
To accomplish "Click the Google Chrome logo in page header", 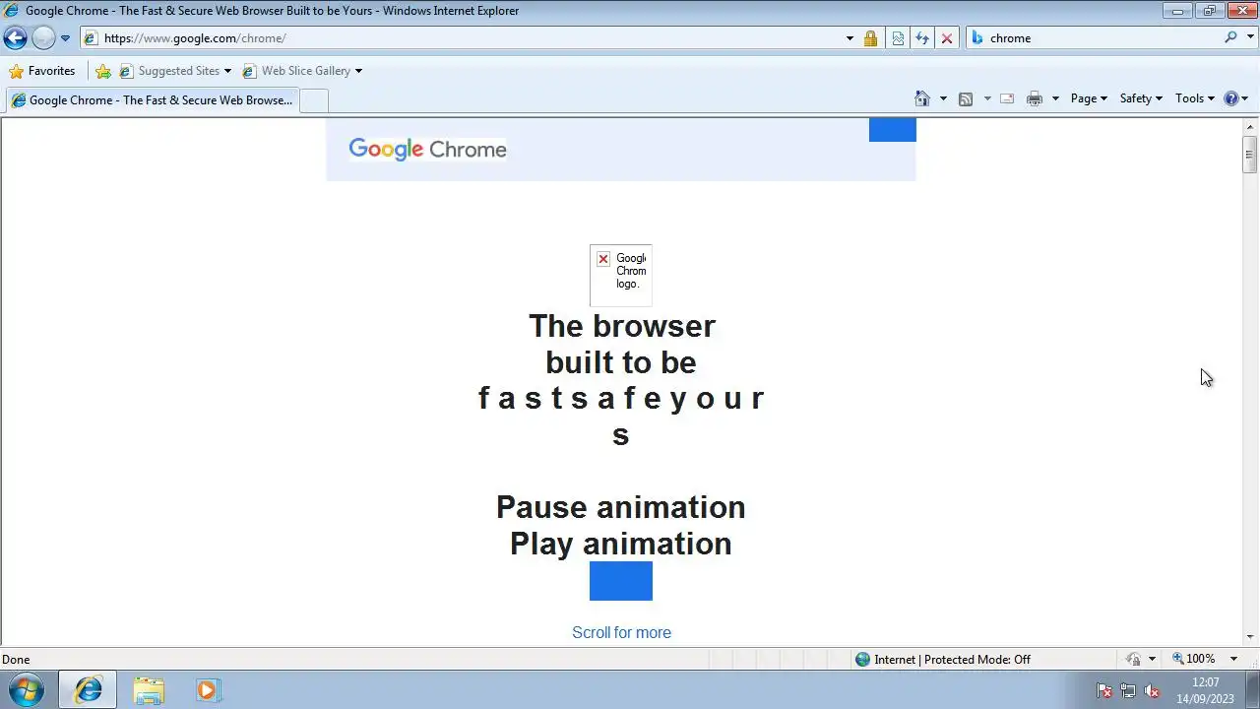I will (x=427, y=149).
